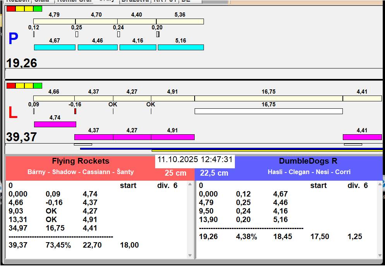This screenshot has height=277, width=385.
Task: Select the magenta 4,74 bar in lane L
Action: pos(55,124)
